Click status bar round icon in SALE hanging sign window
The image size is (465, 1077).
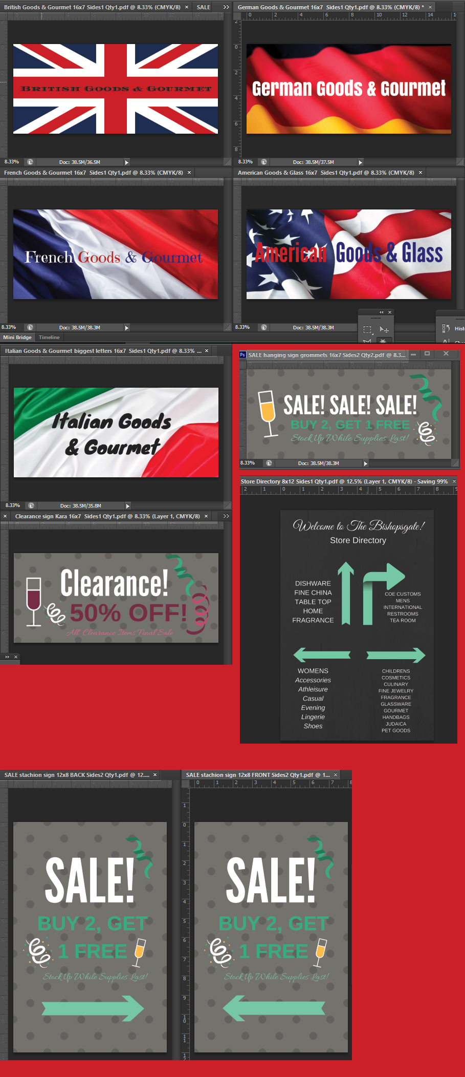click(x=269, y=463)
